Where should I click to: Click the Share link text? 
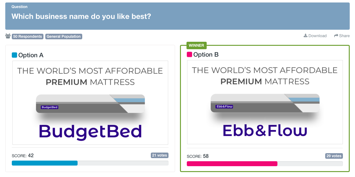tap(344, 36)
